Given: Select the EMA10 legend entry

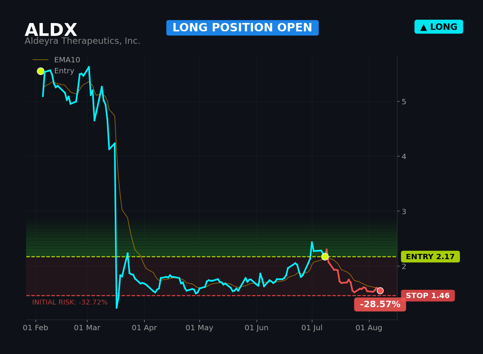Looking at the screenshot, I should tap(56, 60).
